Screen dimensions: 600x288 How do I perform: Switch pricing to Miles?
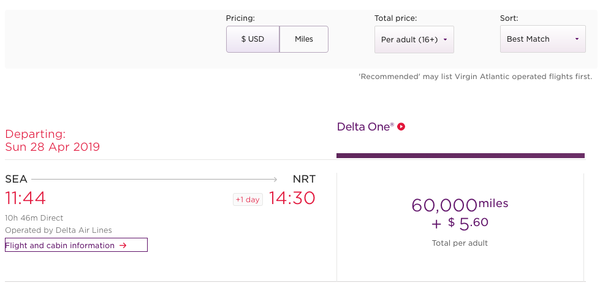pyautogui.click(x=304, y=39)
